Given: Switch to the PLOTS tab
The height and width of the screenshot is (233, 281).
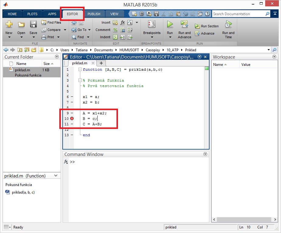Looking at the screenshot, I should [x=32, y=14].
